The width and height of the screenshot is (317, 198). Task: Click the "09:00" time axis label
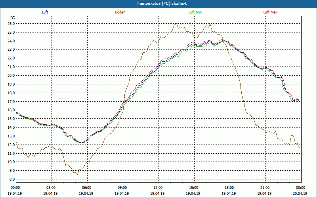[123, 188]
